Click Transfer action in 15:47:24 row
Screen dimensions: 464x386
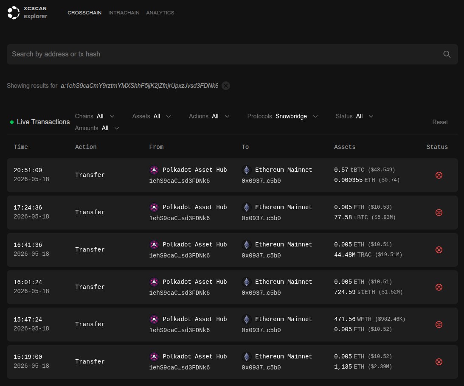point(90,324)
